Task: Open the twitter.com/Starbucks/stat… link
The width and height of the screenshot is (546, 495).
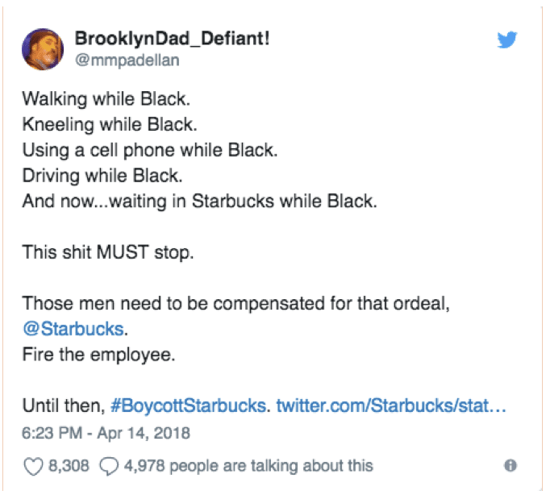Action: point(391,406)
